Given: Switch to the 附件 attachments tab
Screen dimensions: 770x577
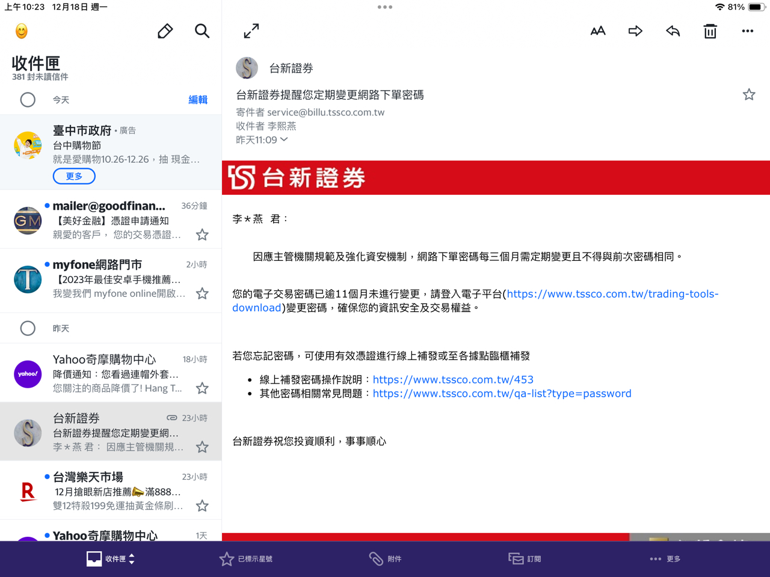Looking at the screenshot, I should 385,559.
